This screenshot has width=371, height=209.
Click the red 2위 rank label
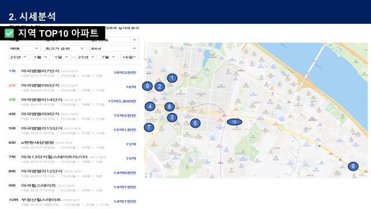tap(12, 85)
